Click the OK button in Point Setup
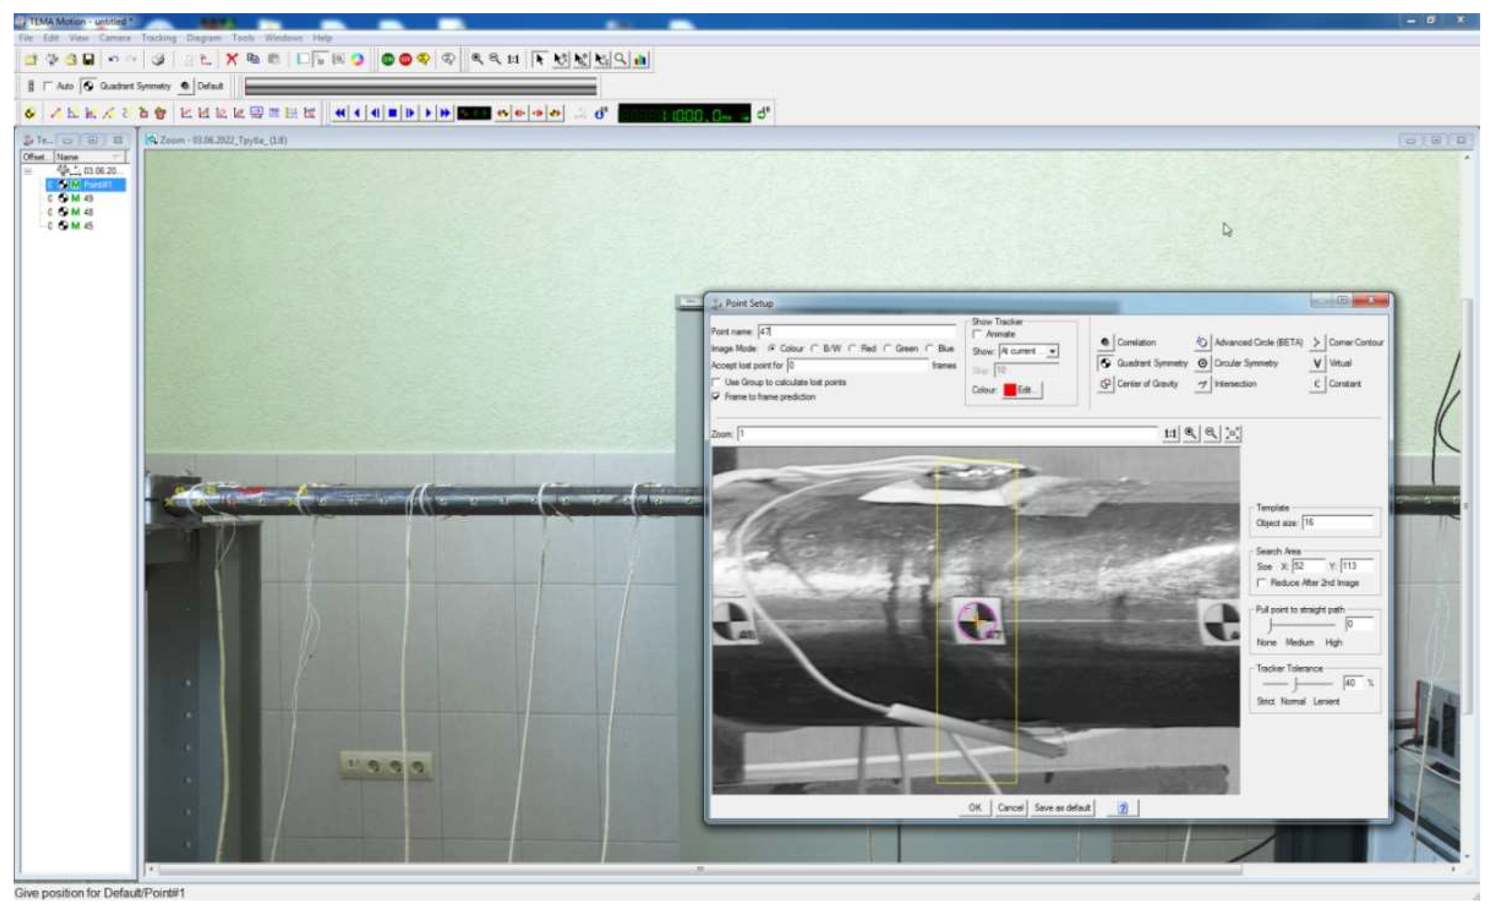The height and width of the screenshot is (915, 1492). [974, 808]
